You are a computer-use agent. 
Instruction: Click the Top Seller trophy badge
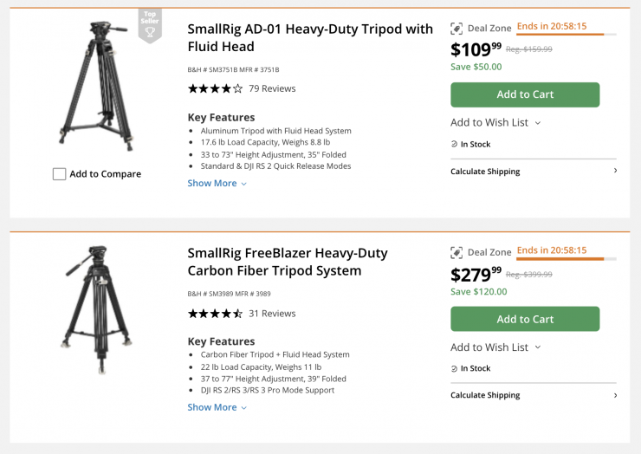coord(150,26)
